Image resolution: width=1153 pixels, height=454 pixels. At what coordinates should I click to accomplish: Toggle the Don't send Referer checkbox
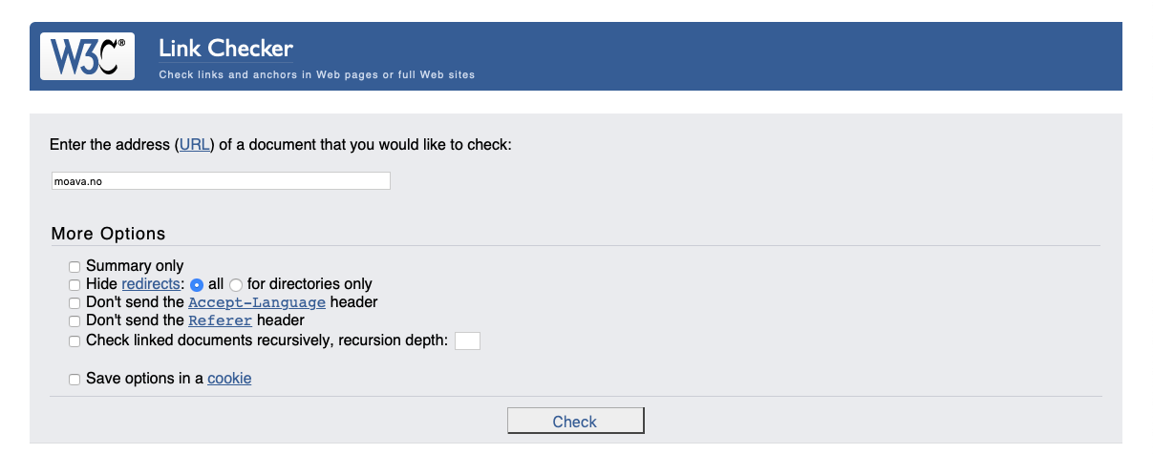pyautogui.click(x=75, y=321)
